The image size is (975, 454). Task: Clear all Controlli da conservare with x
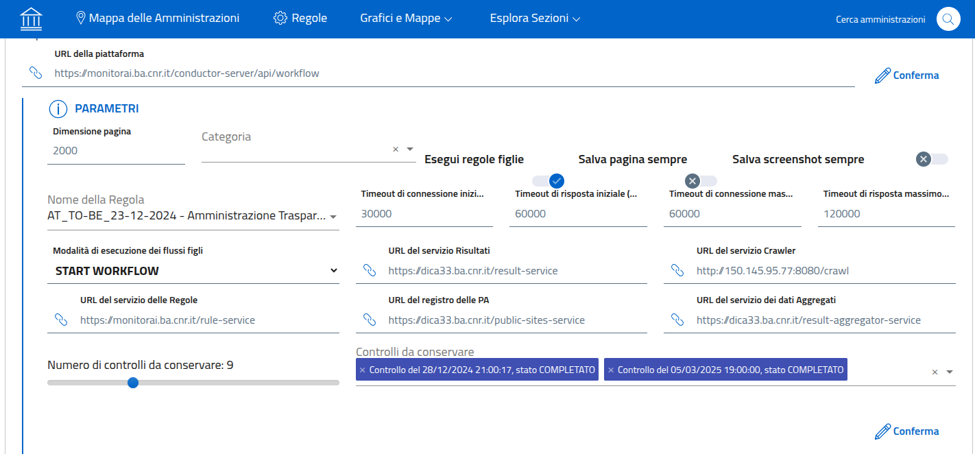point(935,372)
